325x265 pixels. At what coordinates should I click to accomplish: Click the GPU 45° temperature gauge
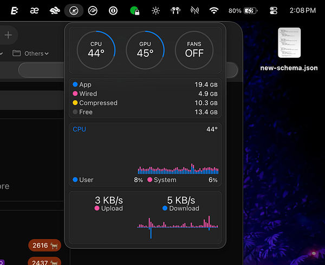pyautogui.click(x=145, y=50)
